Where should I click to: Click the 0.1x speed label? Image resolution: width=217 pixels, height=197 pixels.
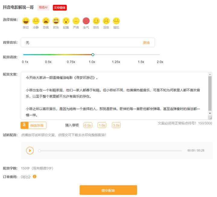[x=25, y=62]
